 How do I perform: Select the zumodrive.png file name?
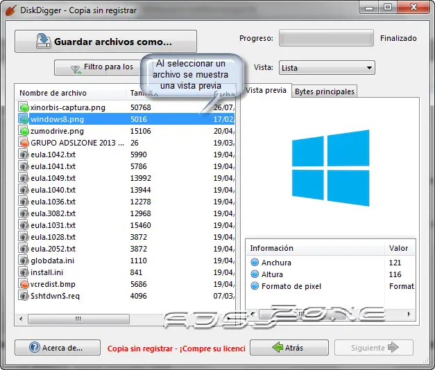(57, 131)
